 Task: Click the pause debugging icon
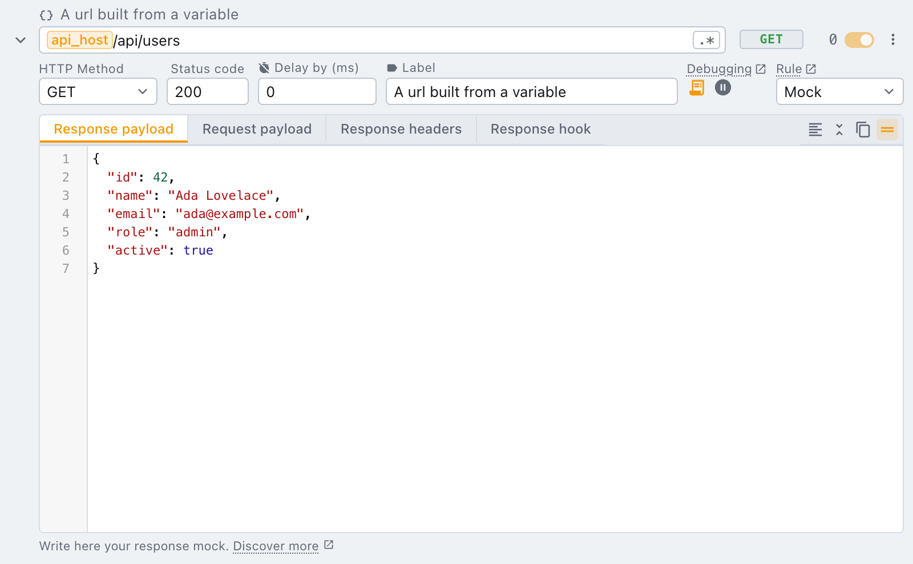point(723,87)
